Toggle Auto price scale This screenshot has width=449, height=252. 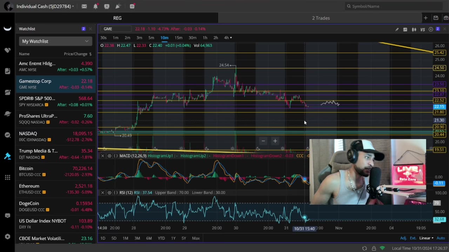click(441, 238)
